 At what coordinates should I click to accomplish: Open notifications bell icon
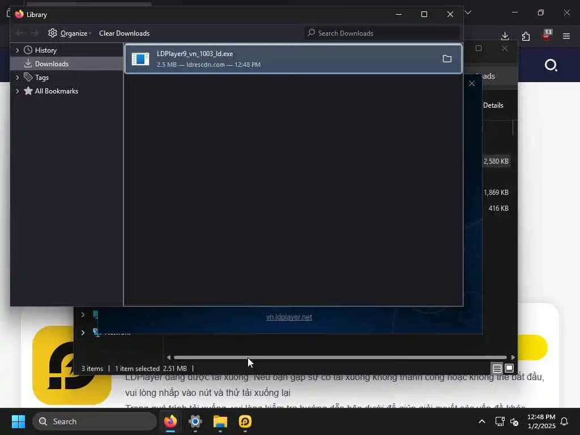565,421
